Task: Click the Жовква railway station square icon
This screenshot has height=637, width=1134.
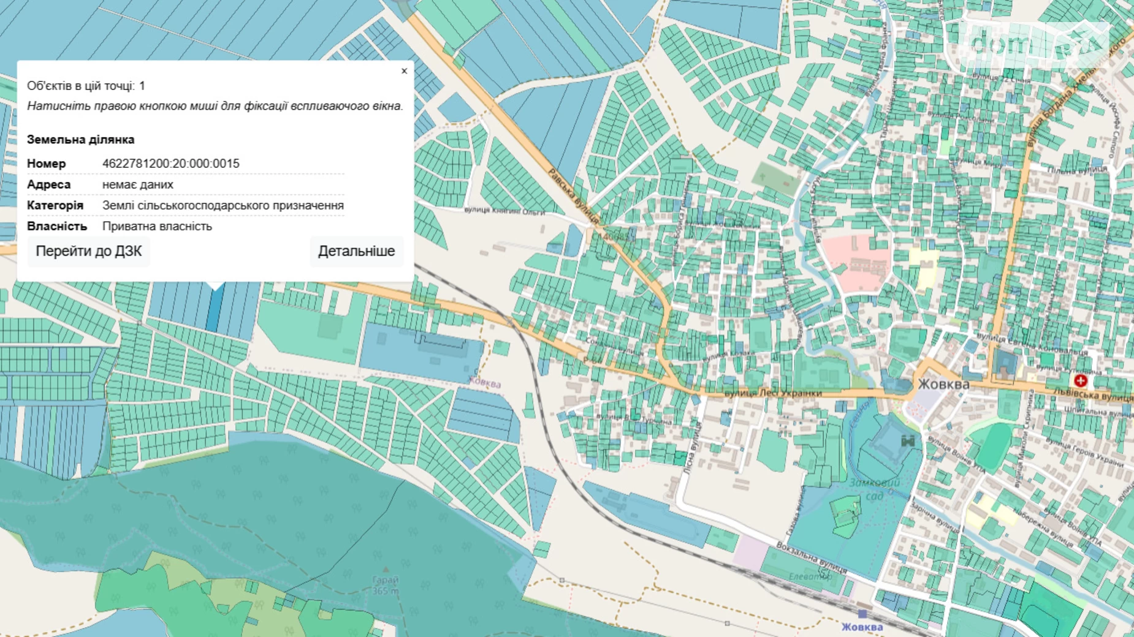Action: 862,613
